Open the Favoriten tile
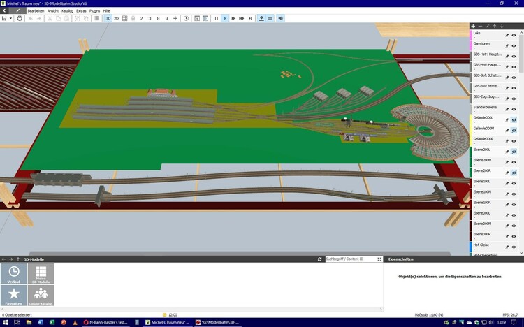The image size is (524, 327). pyautogui.click(x=14, y=296)
